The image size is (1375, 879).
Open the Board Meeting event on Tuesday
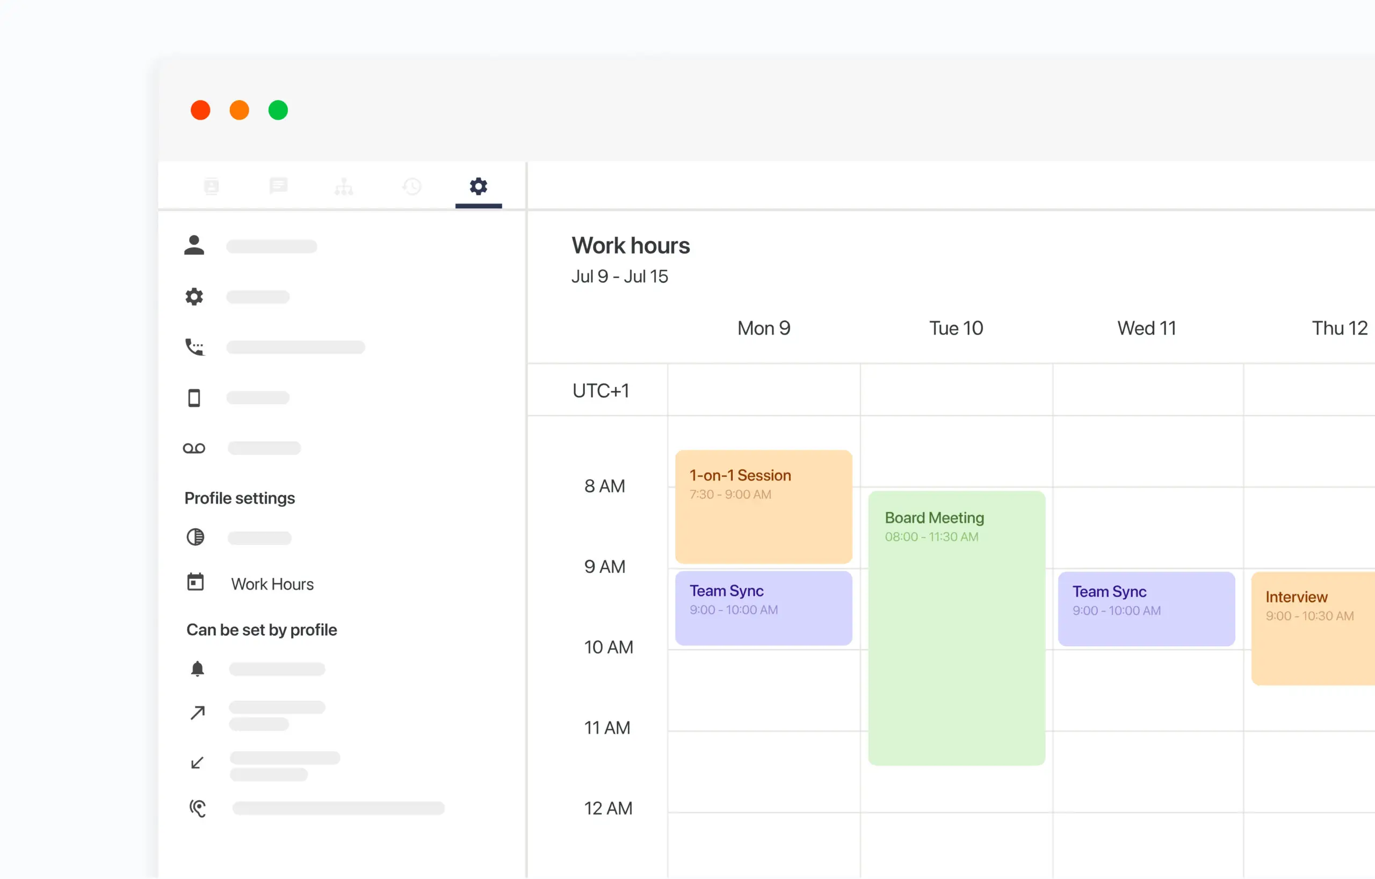(957, 628)
